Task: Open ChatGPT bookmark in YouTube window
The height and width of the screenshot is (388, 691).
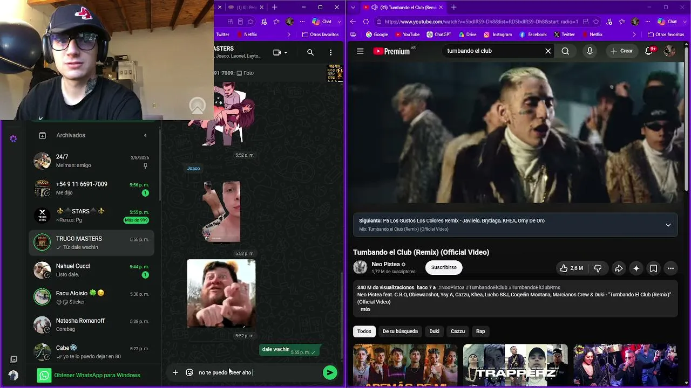Action: point(438,34)
